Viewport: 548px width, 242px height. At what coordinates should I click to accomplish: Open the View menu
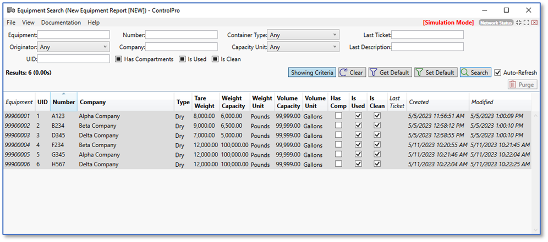[28, 22]
